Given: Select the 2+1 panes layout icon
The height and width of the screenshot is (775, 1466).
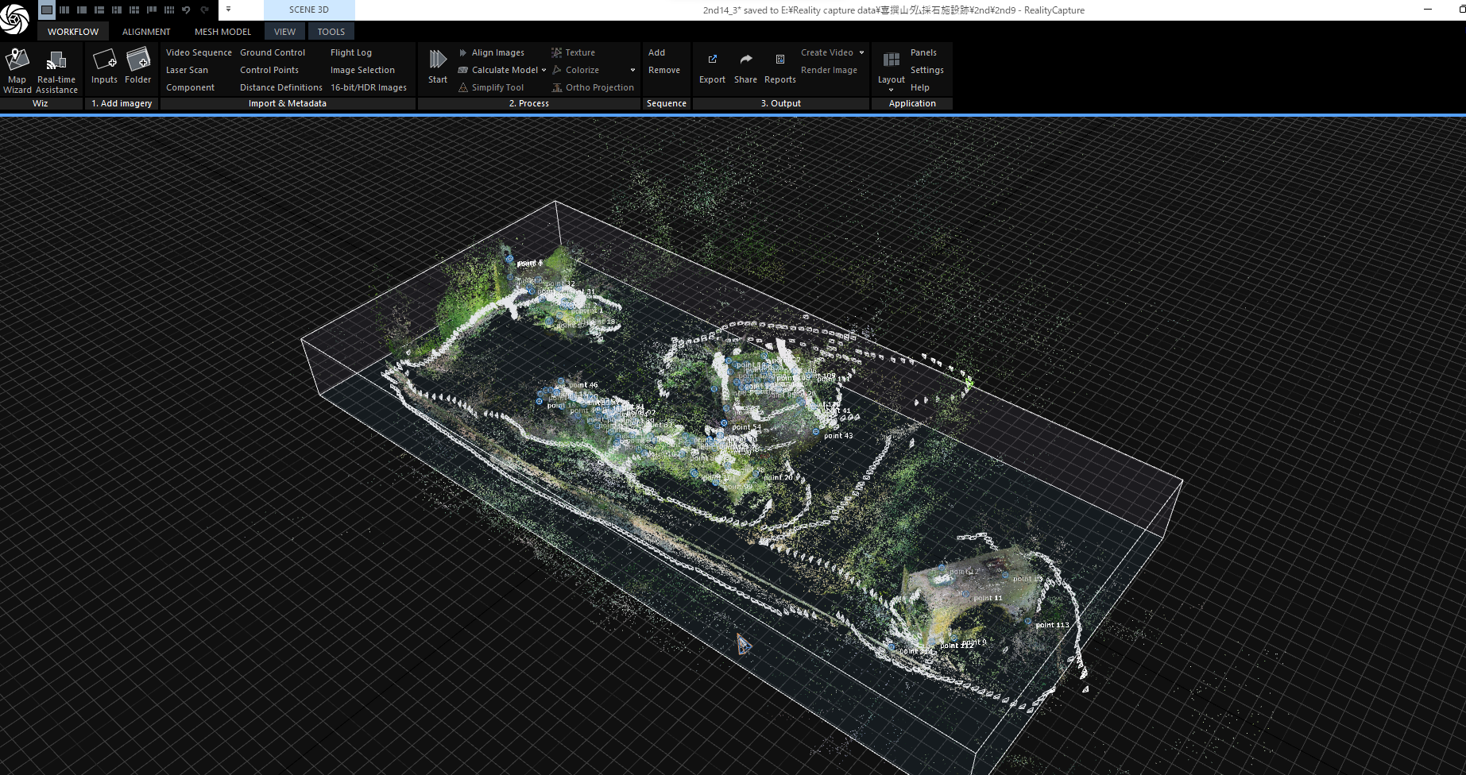Looking at the screenshot, I should (117, 10).
